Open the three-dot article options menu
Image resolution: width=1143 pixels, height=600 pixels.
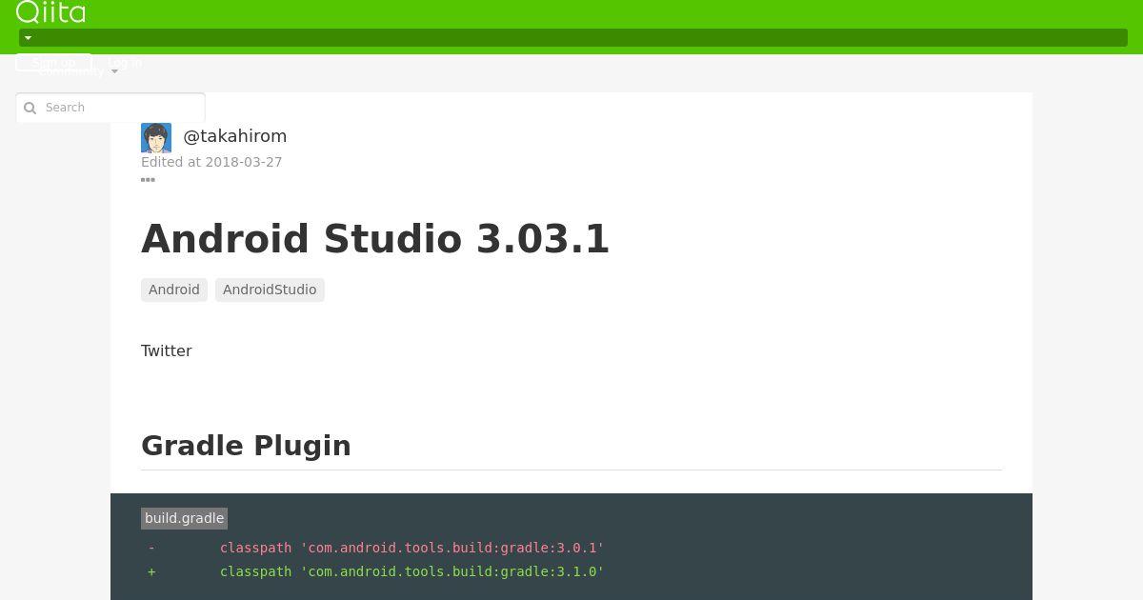pos(148,180)
